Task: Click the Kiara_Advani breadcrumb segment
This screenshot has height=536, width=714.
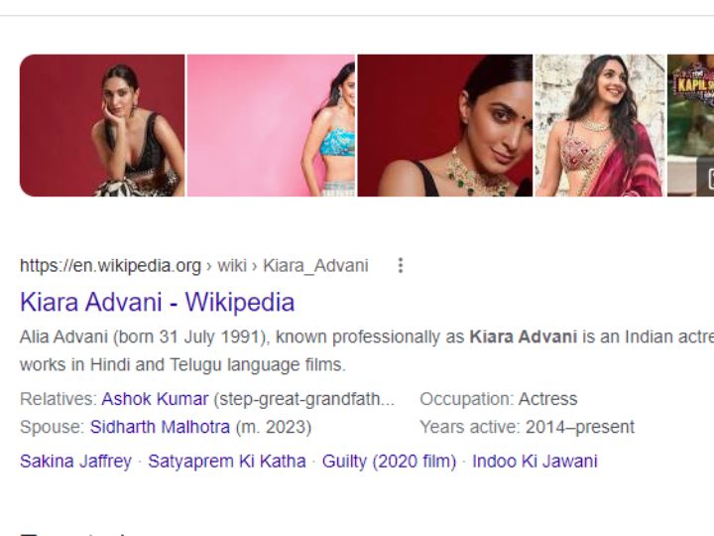Action: pyautogui.click(x=315, y=266)
